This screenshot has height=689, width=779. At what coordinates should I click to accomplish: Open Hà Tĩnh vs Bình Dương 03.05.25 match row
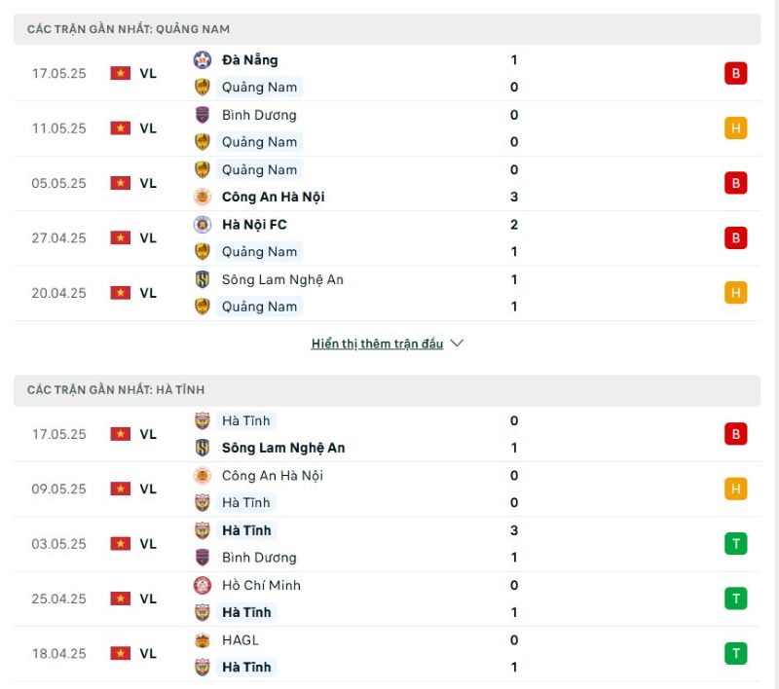point(389,544)
